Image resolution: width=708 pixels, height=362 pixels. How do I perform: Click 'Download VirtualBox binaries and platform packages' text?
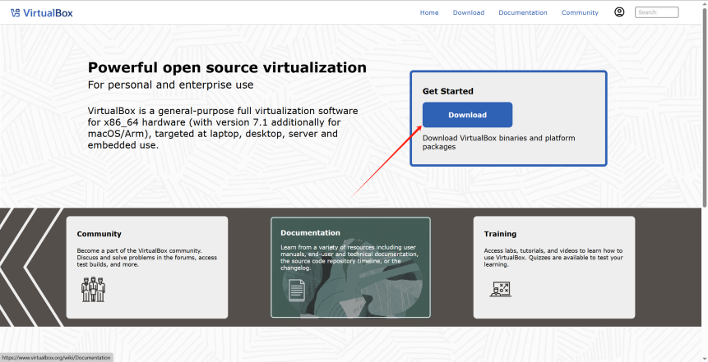(499, 143)
